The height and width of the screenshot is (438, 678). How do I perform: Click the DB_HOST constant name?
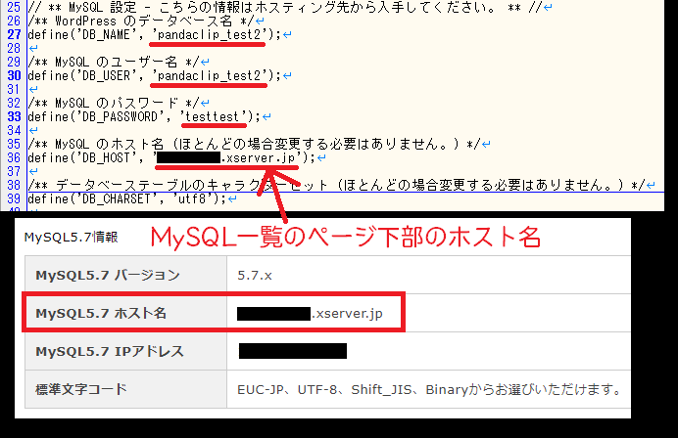107,158
